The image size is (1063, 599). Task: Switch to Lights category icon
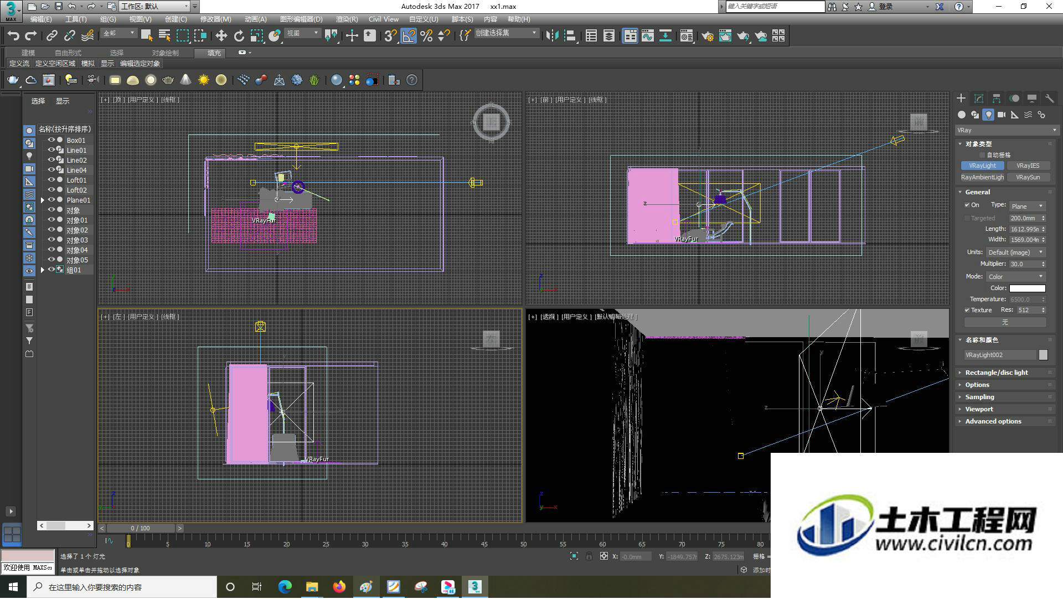tap(988, 115)
